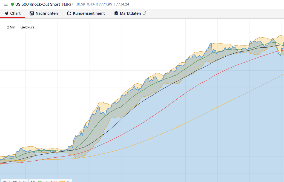Click the H 7771.95 high value
Viewport: 284px width, 182px height.
tap(104, 4)
